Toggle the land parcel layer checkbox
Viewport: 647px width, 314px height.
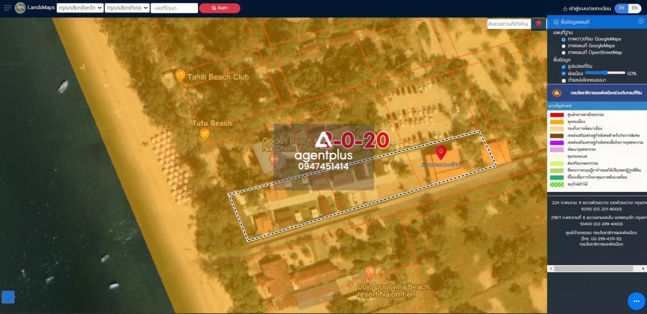[563, 67]
